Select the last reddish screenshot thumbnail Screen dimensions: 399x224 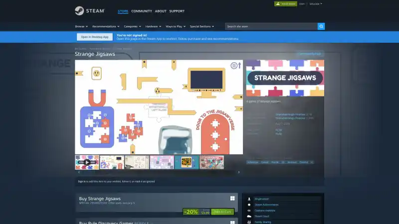pyautogui.click(x=211, y=162)
